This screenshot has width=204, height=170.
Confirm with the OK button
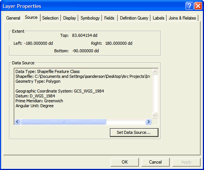pyautogui.click(x=125, y=162)
